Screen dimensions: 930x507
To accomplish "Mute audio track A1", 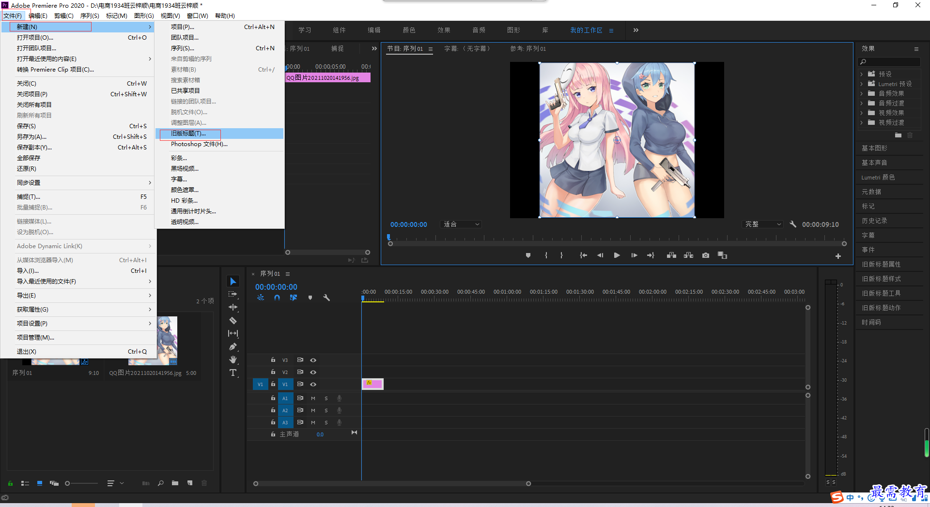I will click(313, 398).
